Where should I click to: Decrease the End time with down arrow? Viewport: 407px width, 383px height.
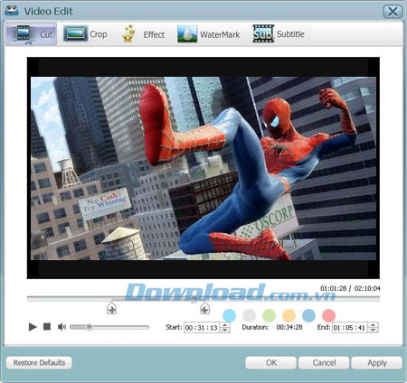click(374, 331)
